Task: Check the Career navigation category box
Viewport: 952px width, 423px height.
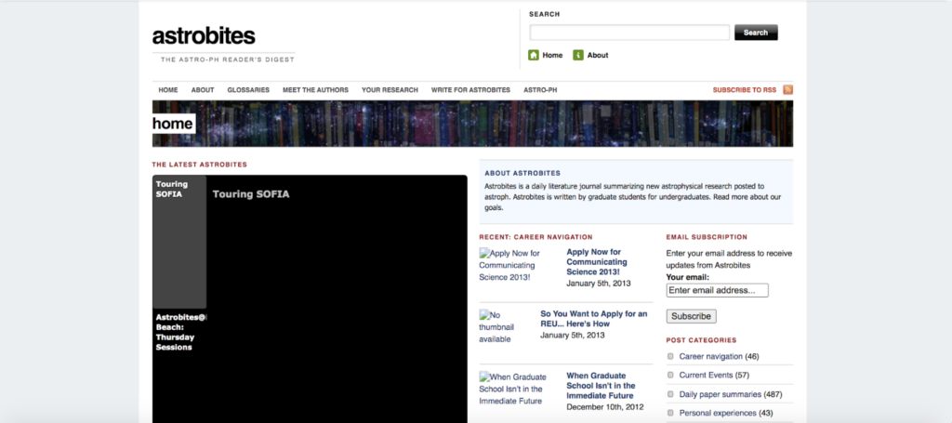Action: [x=670, y=356]
